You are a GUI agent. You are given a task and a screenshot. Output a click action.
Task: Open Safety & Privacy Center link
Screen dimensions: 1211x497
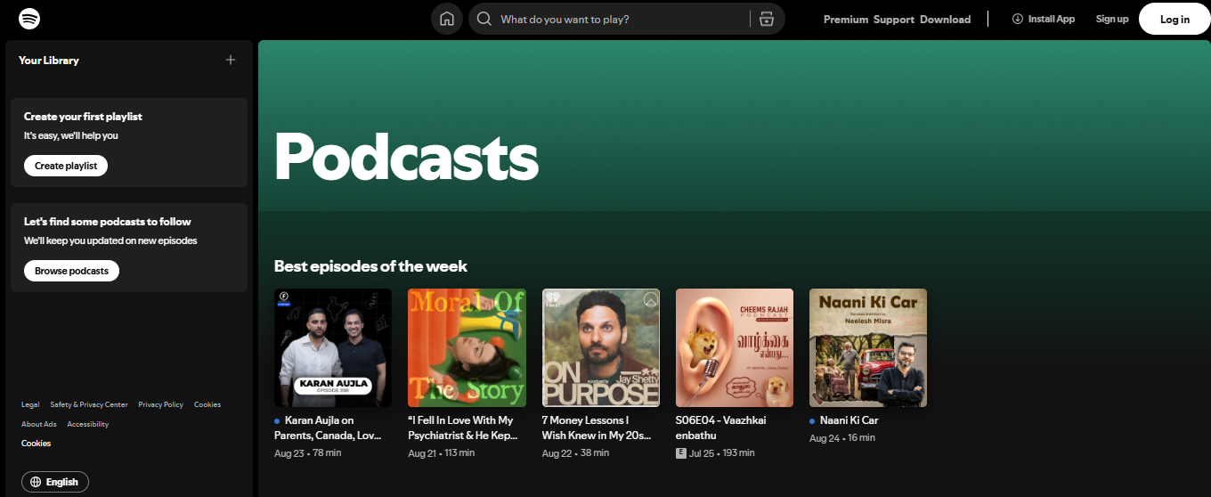pyautogui.click(x=89, y=404)
